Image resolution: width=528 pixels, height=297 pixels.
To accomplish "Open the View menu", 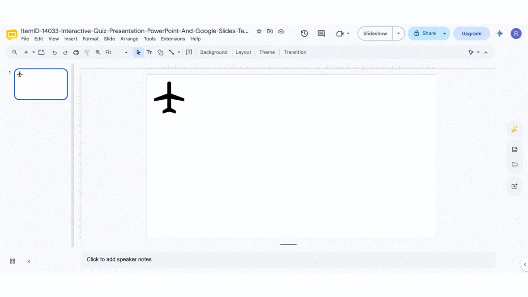I will [54, 39].
